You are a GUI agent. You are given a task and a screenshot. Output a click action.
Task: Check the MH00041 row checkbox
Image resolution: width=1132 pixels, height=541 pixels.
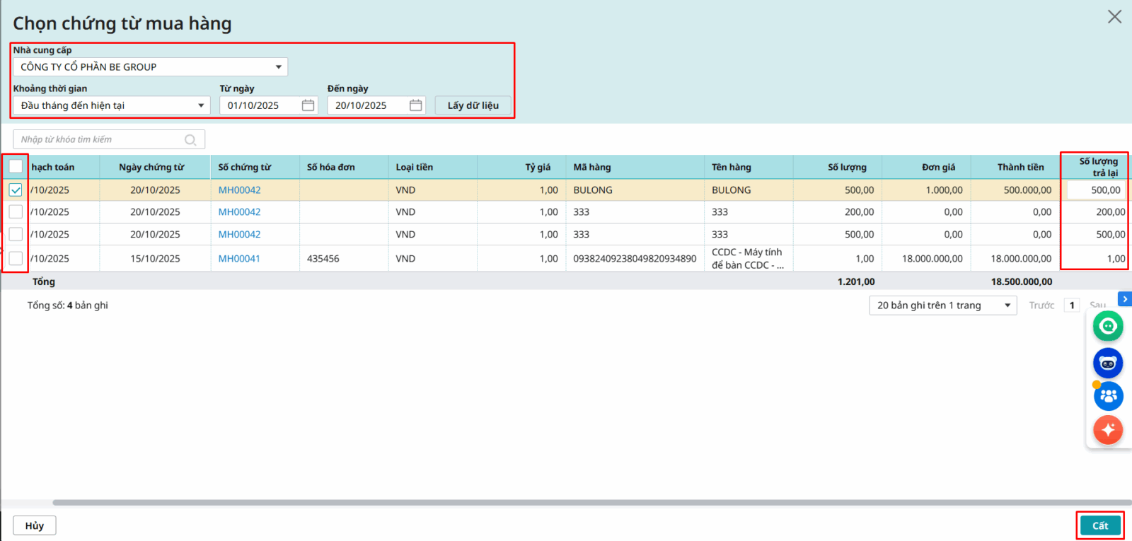(x=16, y=259)
